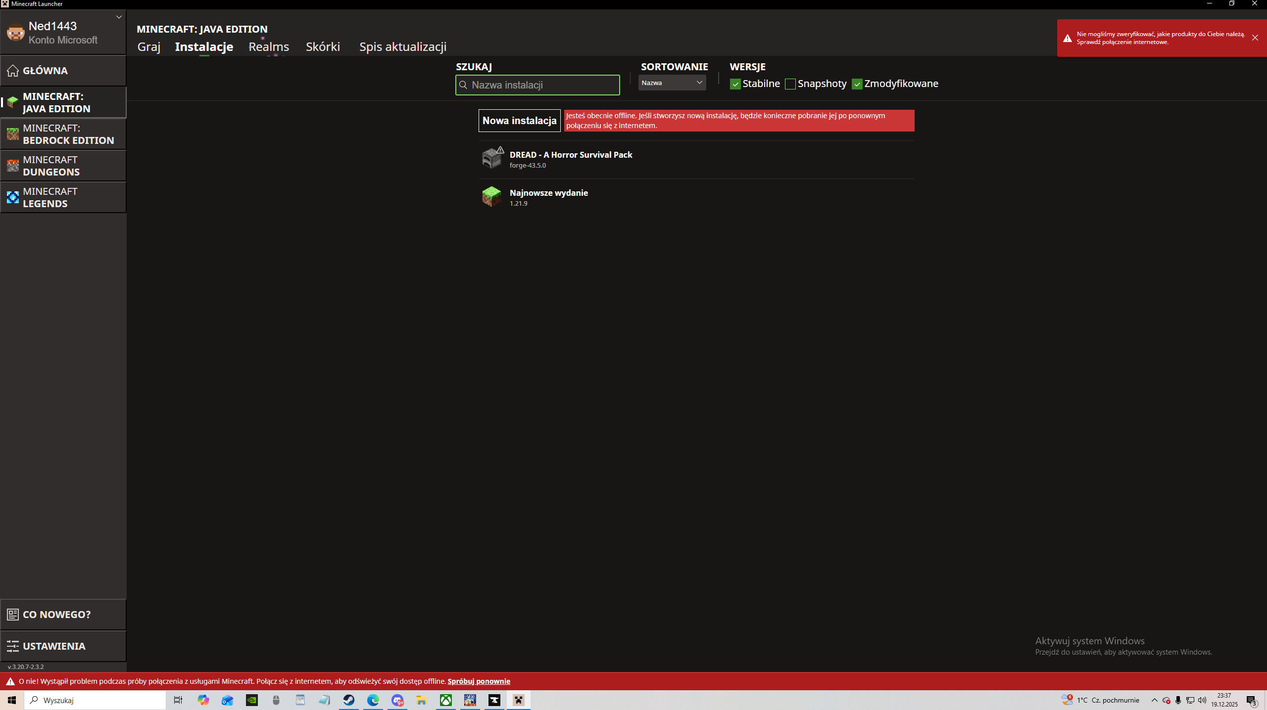
Task: Open the Sortowanie Nazwa dropdown
Action: 672,83
